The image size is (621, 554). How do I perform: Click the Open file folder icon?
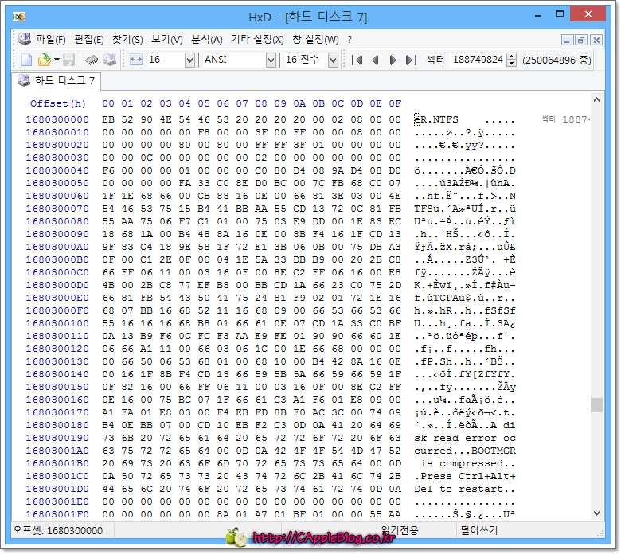tap(45, 60)
